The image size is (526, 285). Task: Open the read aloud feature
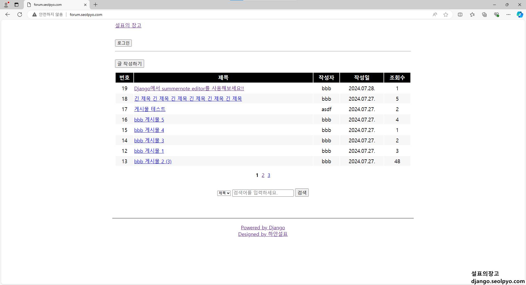point(435,15)
